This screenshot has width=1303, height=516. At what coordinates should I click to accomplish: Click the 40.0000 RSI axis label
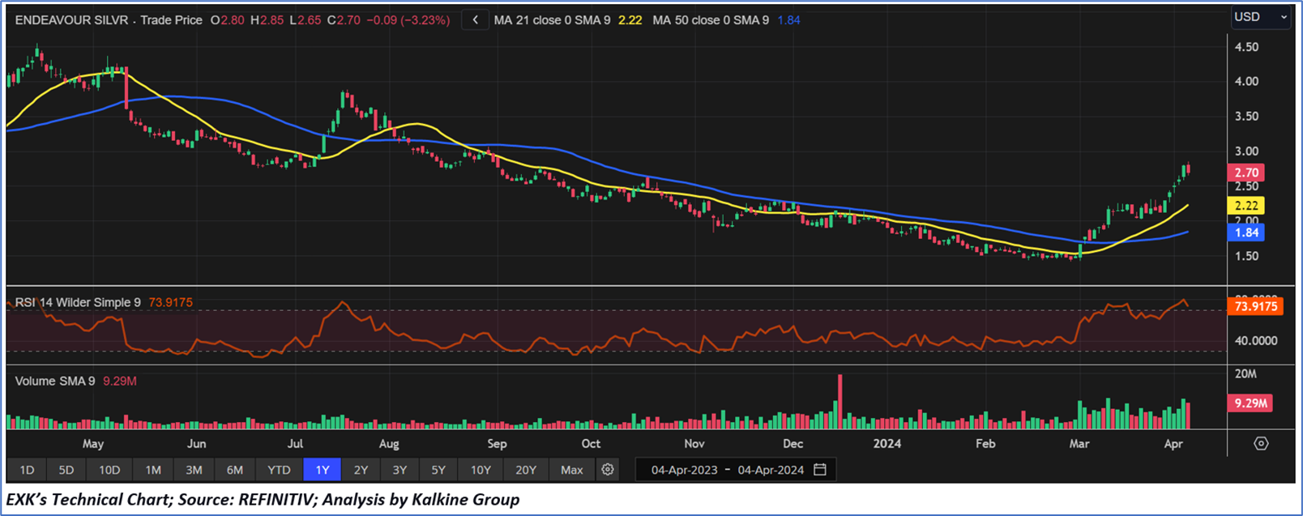(1256, 341)
